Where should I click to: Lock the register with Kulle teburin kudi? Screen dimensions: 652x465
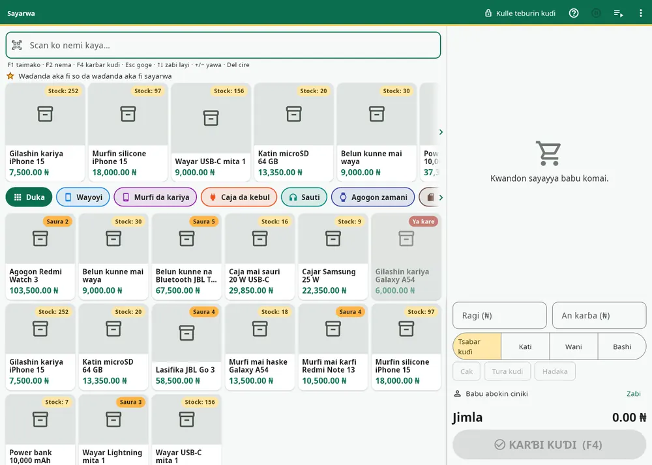520,13
